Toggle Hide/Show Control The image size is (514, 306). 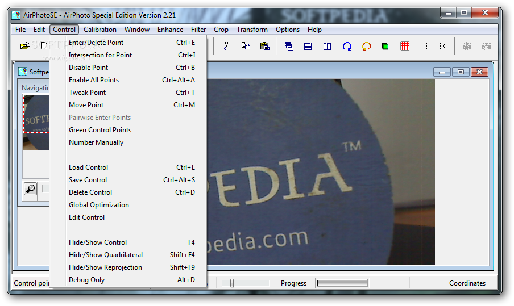point(128,242)
